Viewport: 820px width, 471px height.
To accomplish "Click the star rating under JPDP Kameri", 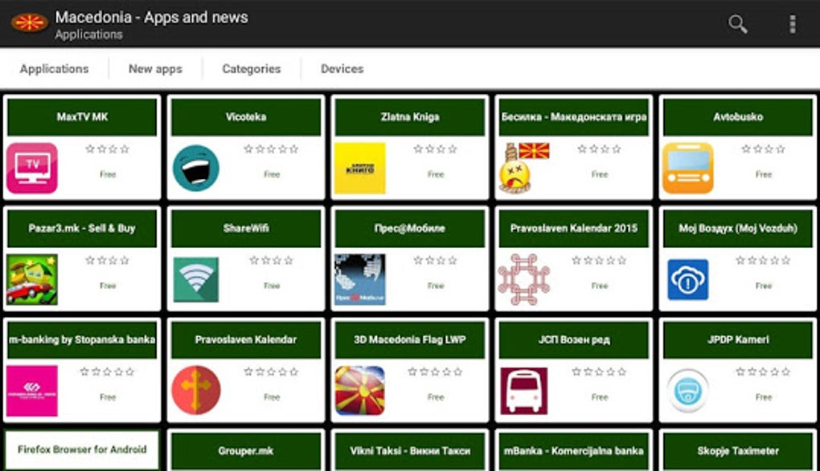I will [x=763, y=372].
